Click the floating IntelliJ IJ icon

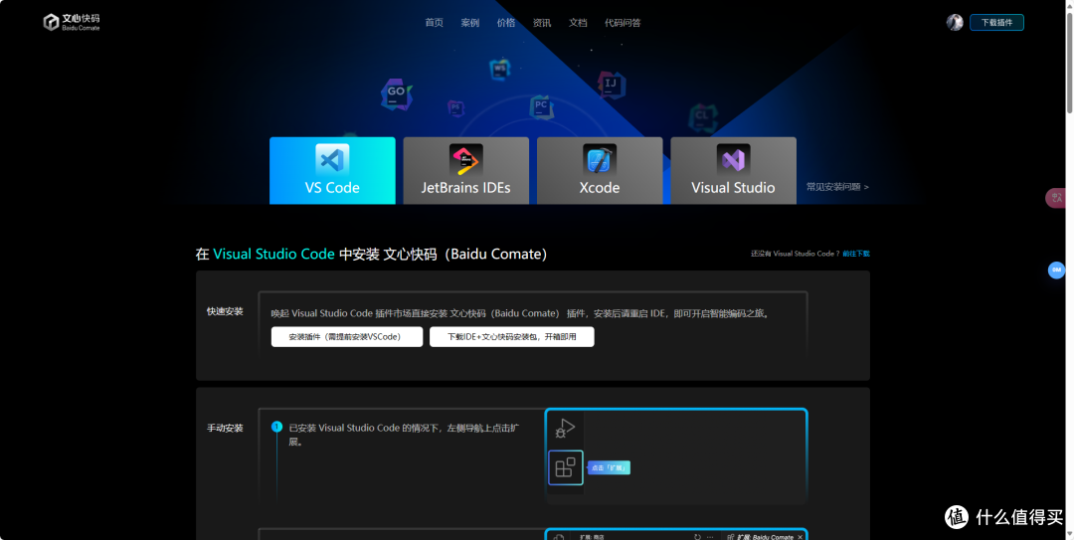611,85
